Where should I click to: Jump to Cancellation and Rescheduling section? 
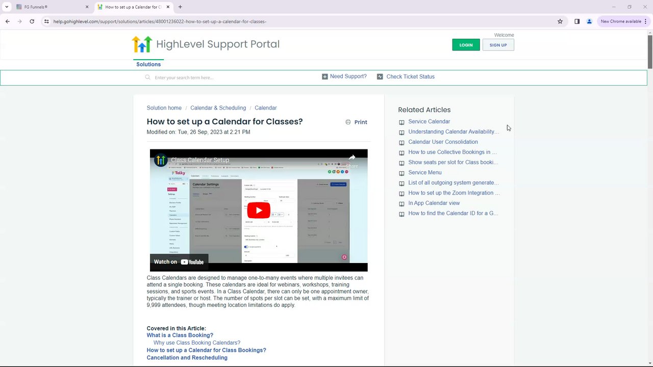[x=187, y=358]
